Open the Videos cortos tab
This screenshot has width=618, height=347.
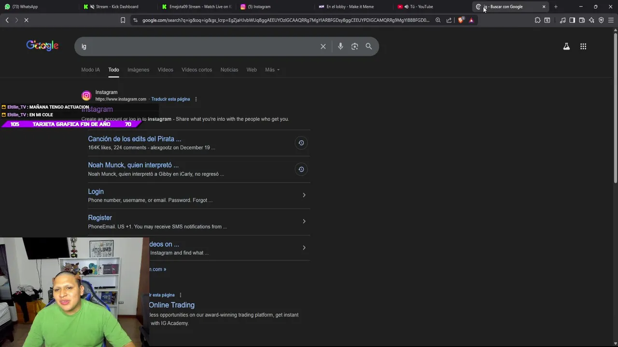(x=197, y=70)
